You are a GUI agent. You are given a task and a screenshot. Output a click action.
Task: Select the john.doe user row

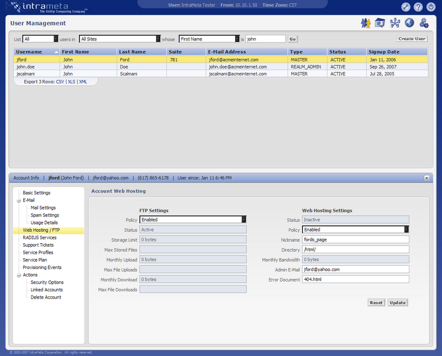click(x=221, y=67)
